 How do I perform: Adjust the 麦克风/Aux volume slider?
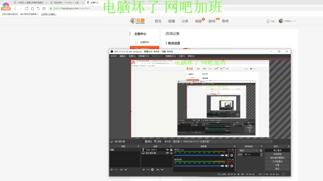(x=199, y=155)
